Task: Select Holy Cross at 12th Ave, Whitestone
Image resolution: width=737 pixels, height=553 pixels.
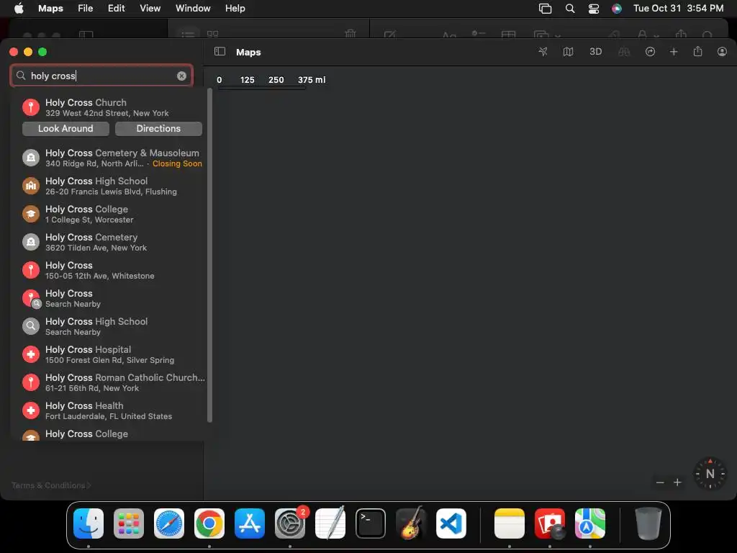Action: click(x=112, y=271)
